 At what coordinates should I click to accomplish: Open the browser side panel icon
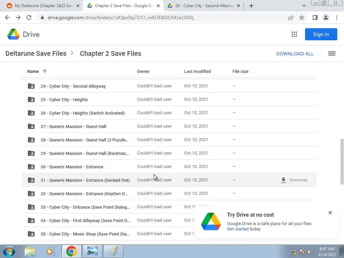coord(315,17)
